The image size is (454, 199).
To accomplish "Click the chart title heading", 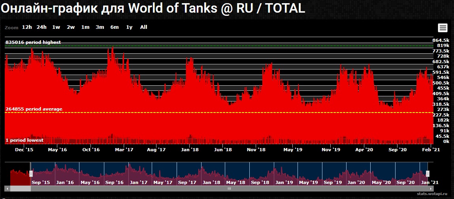I will click(153, 8).
